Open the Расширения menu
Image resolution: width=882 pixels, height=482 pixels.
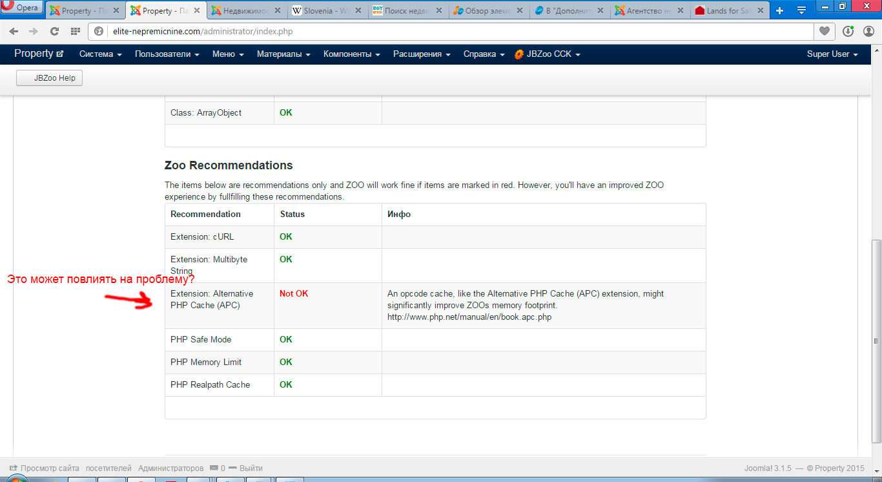pyautogui.click(x=421, y=54)
